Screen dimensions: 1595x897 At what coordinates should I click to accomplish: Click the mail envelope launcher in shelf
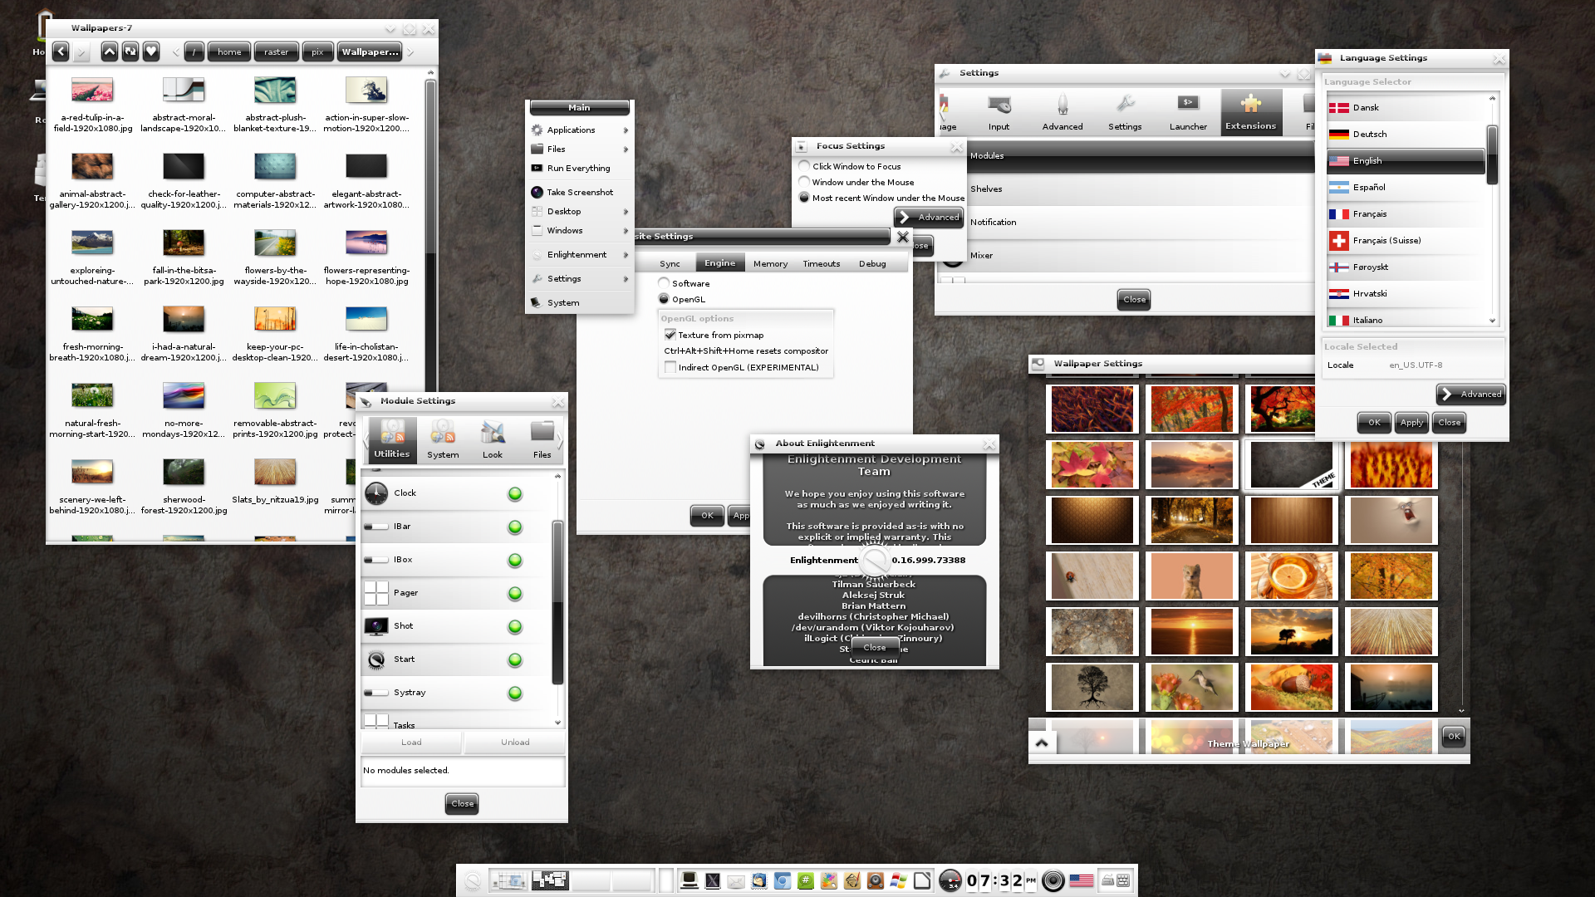pyautogui.click(x=736, y=881)
